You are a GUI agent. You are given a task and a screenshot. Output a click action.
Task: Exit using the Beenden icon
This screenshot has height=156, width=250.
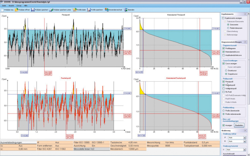[126, 10]
